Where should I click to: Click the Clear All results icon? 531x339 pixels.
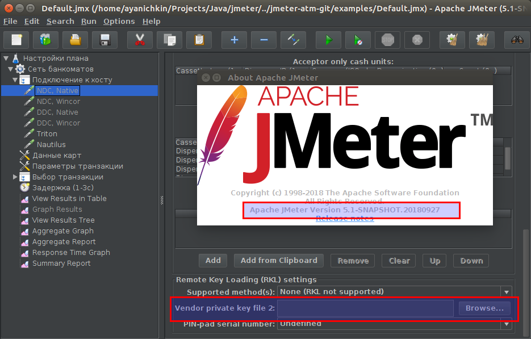pos(482,40)
